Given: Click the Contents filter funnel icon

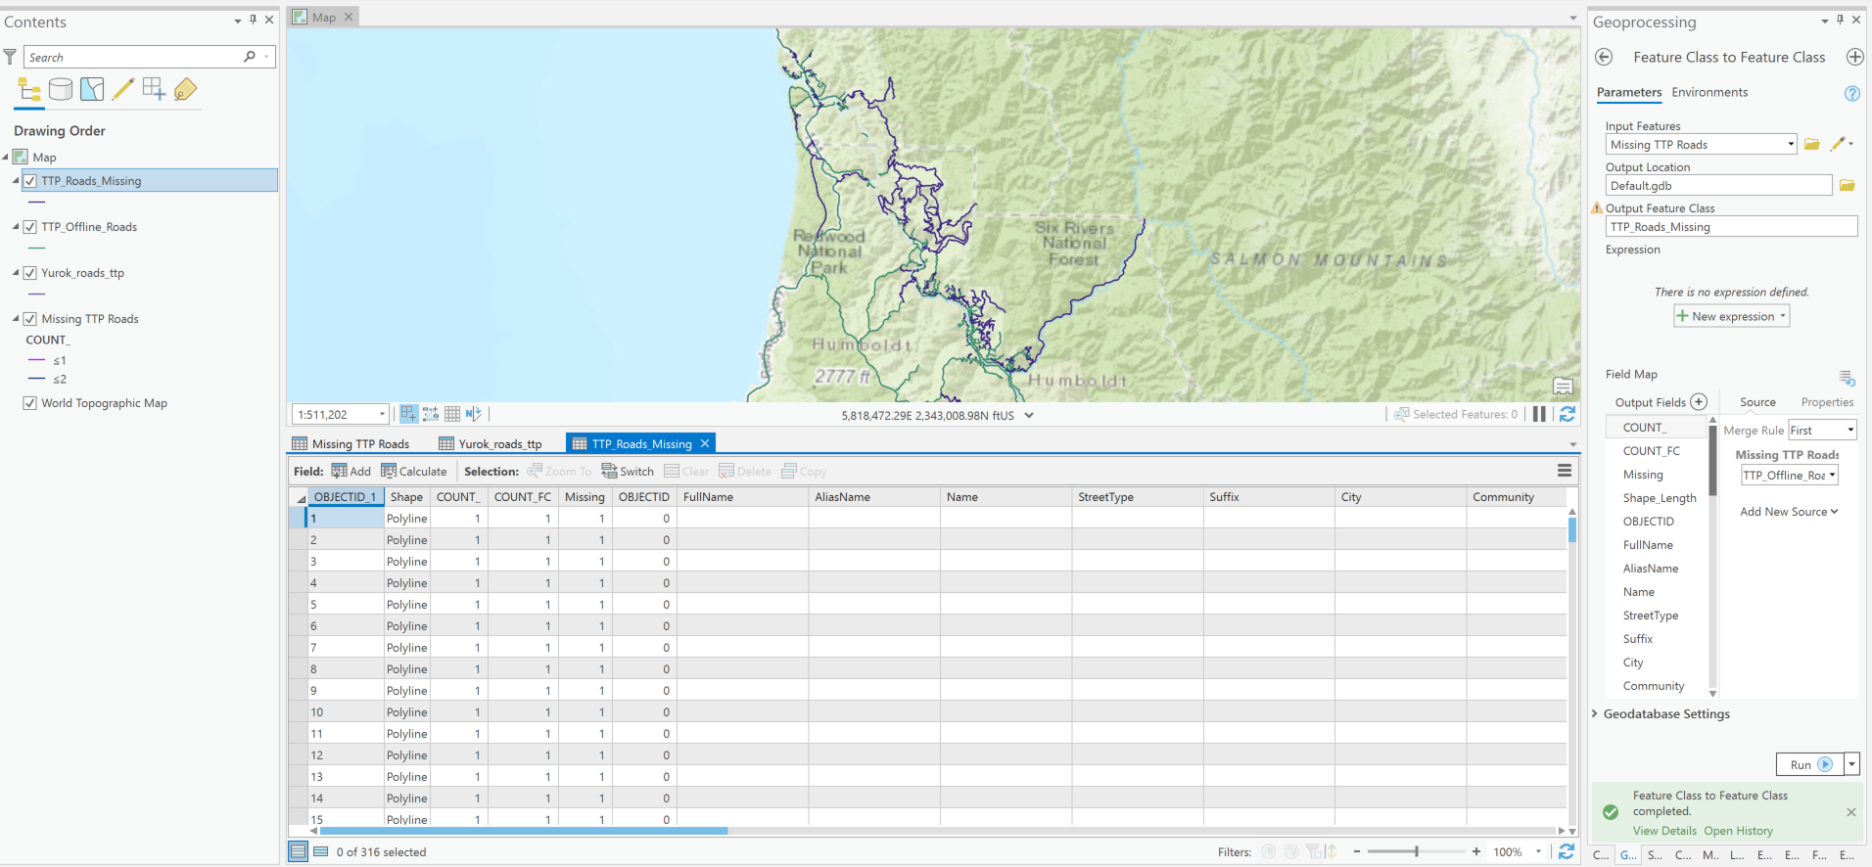Looking at the screenshot, I should point(10,57).
